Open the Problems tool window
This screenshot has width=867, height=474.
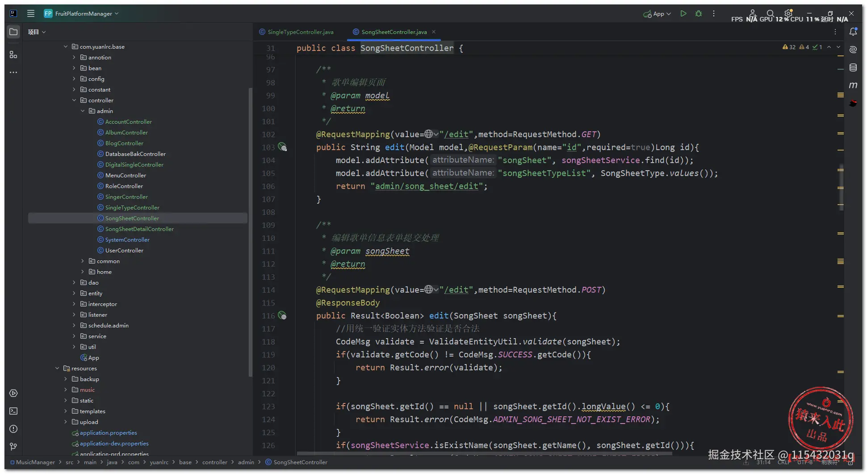click(13, 429)
